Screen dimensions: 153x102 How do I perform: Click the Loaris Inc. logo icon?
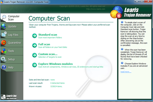click(3, 97)
